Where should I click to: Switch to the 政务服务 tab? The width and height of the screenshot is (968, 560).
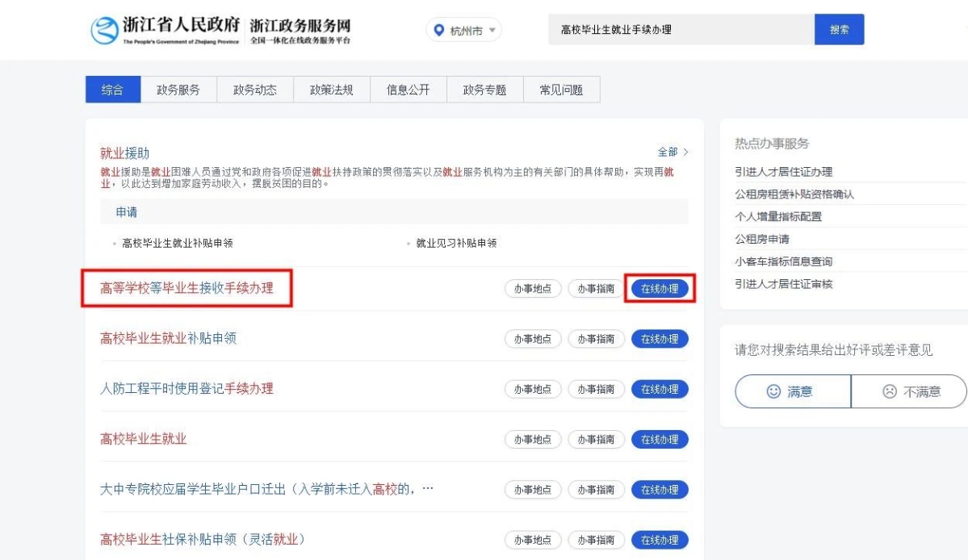[178, 90]
